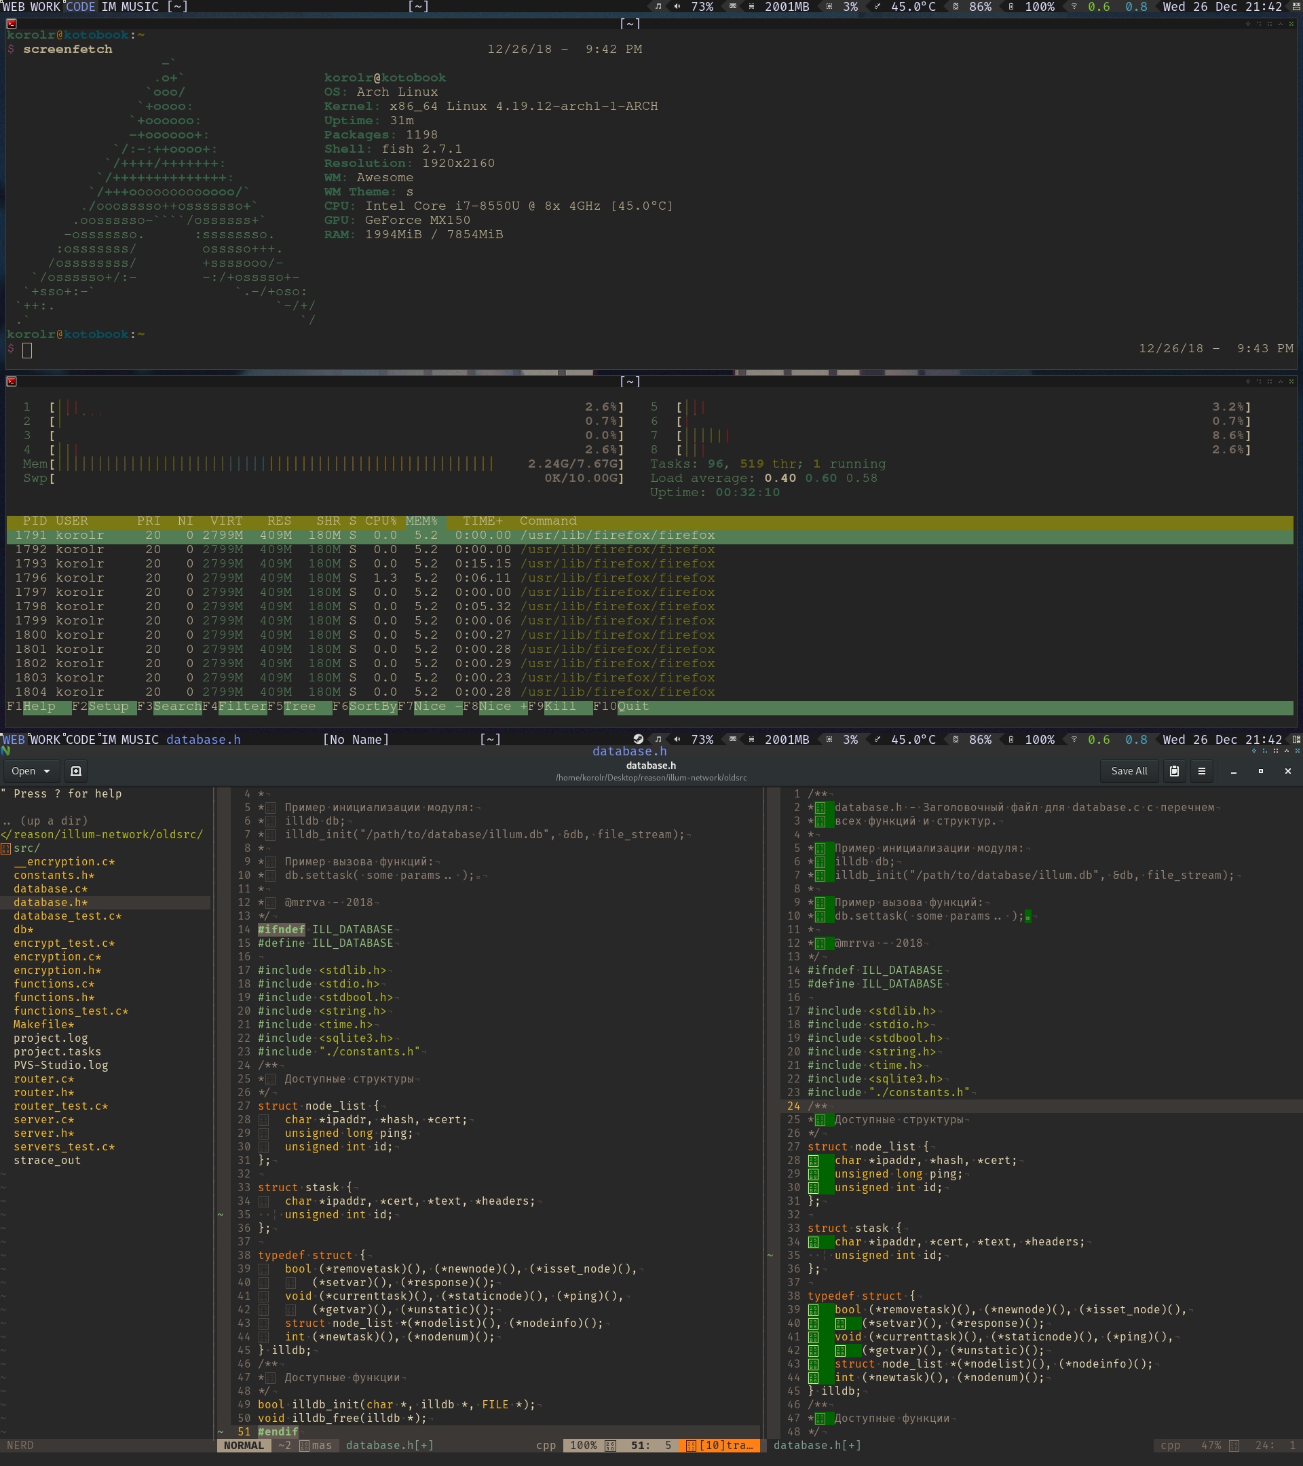Image resolution: width=1303 pixels, height=1466 pixels.
Task: Open constants.h in the file tree
Action: click(54, 875)
